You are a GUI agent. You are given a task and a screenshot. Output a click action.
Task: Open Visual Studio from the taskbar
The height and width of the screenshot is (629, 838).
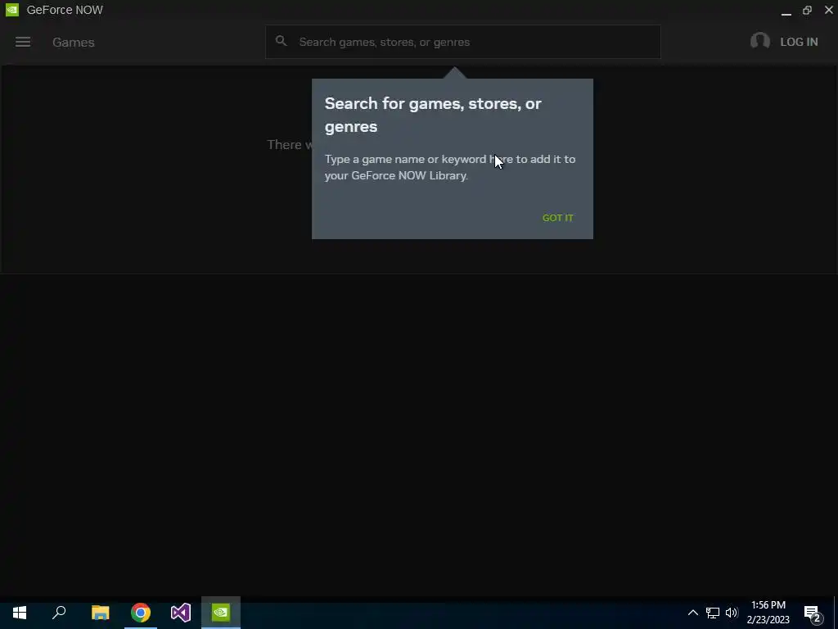coord(181,613)
